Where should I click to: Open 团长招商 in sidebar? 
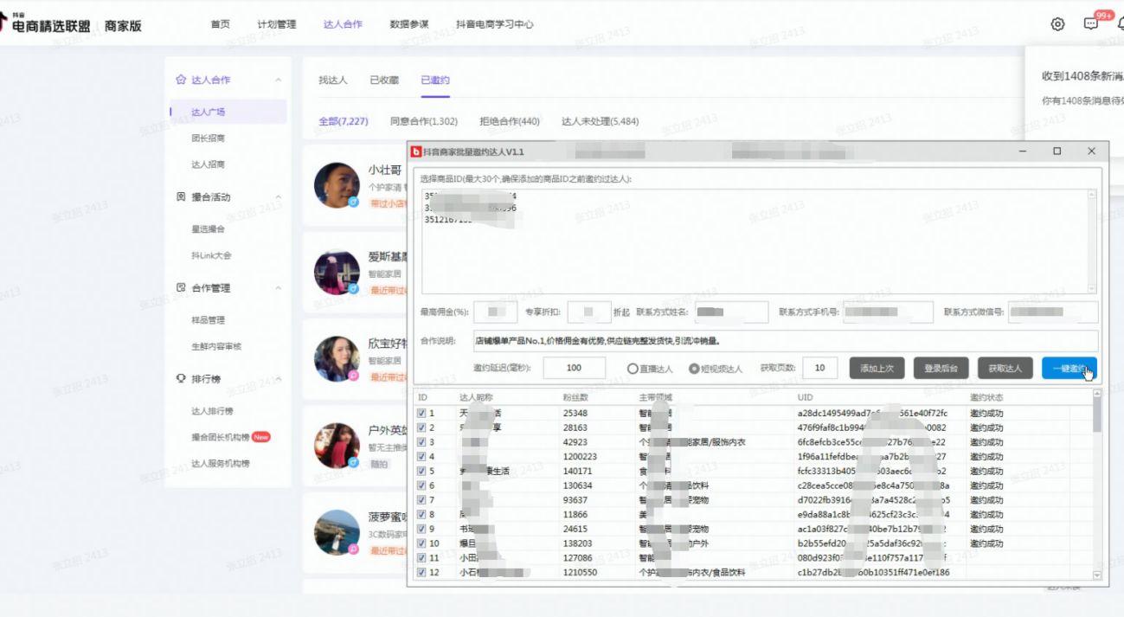point(209,138)
